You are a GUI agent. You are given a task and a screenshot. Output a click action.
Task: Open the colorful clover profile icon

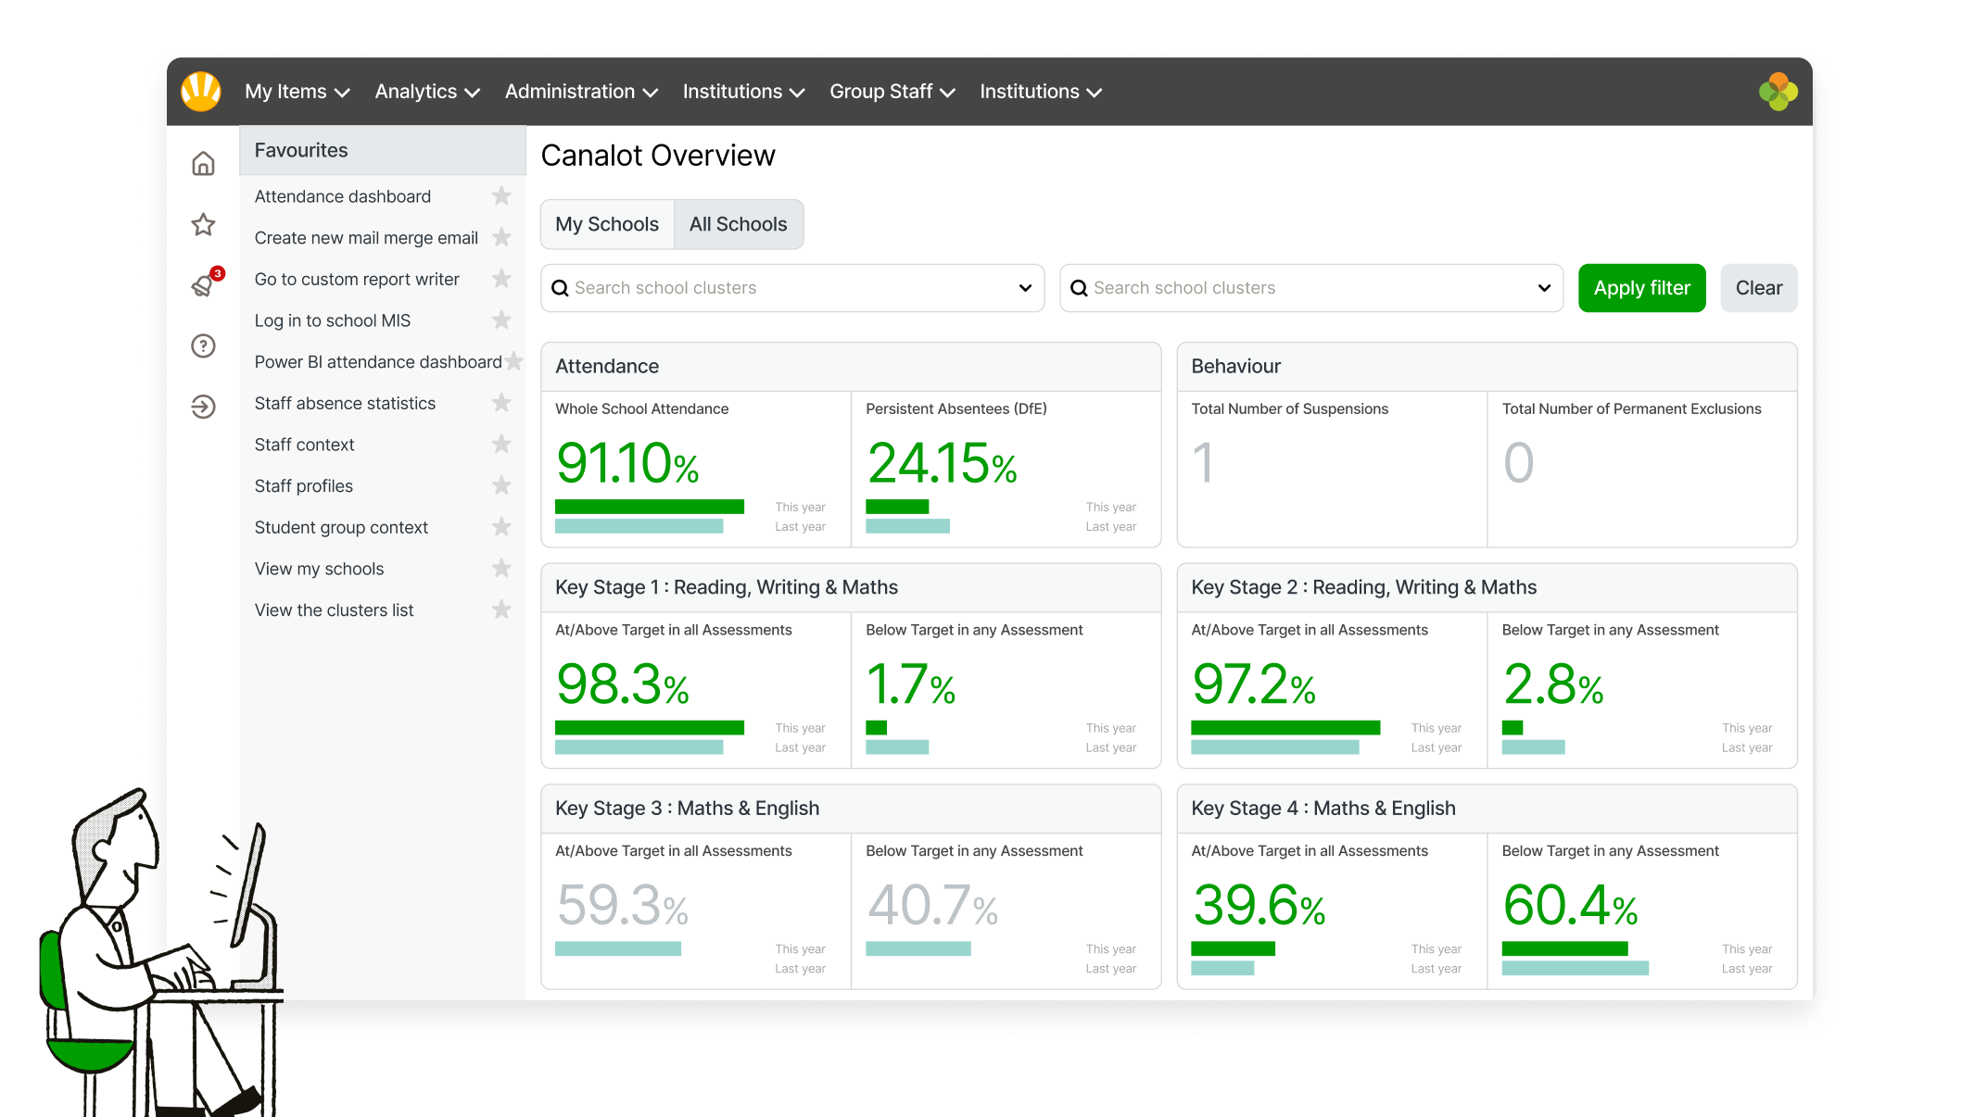pyautogui.click(x=1778, y=92)
